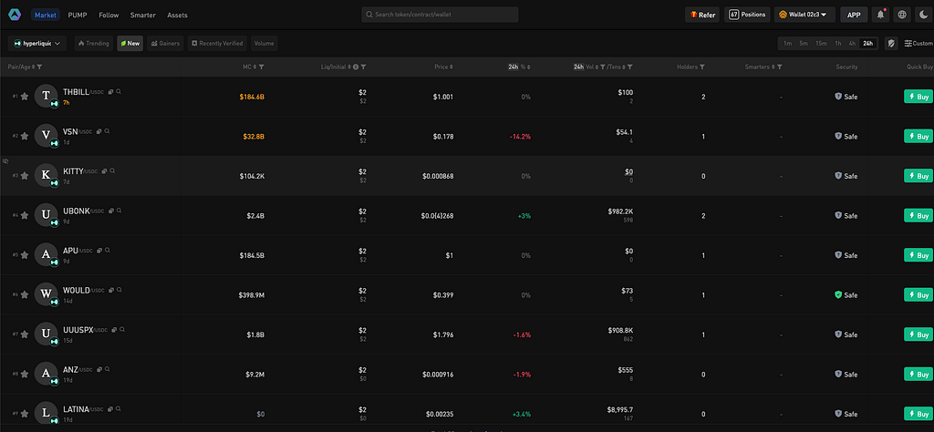Click the Refer button
This screenshot has width=934, height=432.
tap(702, 15)
